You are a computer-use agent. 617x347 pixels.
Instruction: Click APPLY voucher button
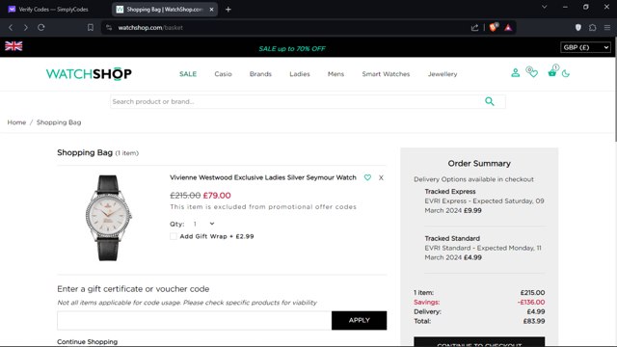[x=359, y=320]
